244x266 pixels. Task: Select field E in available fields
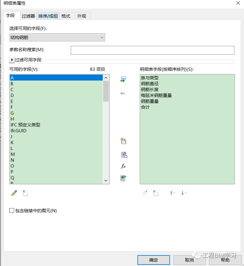56,101
